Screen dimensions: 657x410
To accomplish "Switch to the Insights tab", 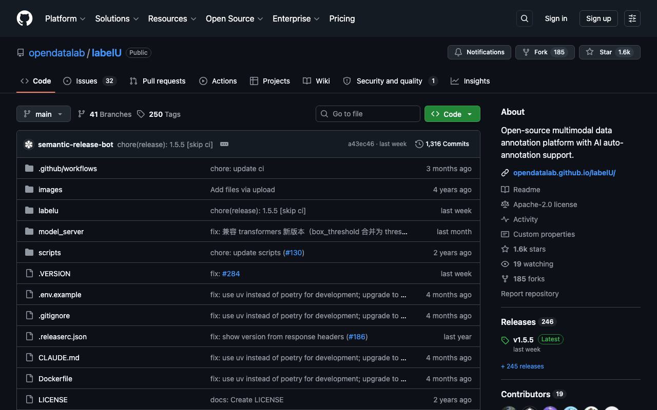I will pyautogui.click(x=470, y=81).
